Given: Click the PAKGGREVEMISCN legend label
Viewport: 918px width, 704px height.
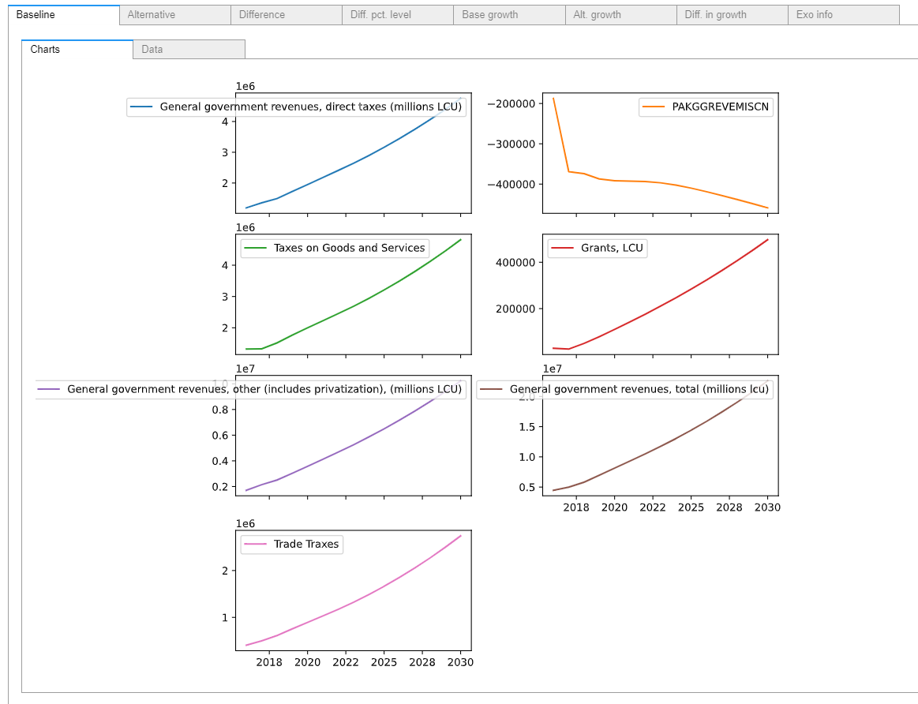Looking at the screenshot, I should (x=720, y=107).
